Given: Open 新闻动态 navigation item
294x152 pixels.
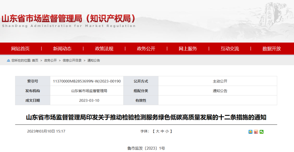Looking at the screenshot, I should coord(62,49).
